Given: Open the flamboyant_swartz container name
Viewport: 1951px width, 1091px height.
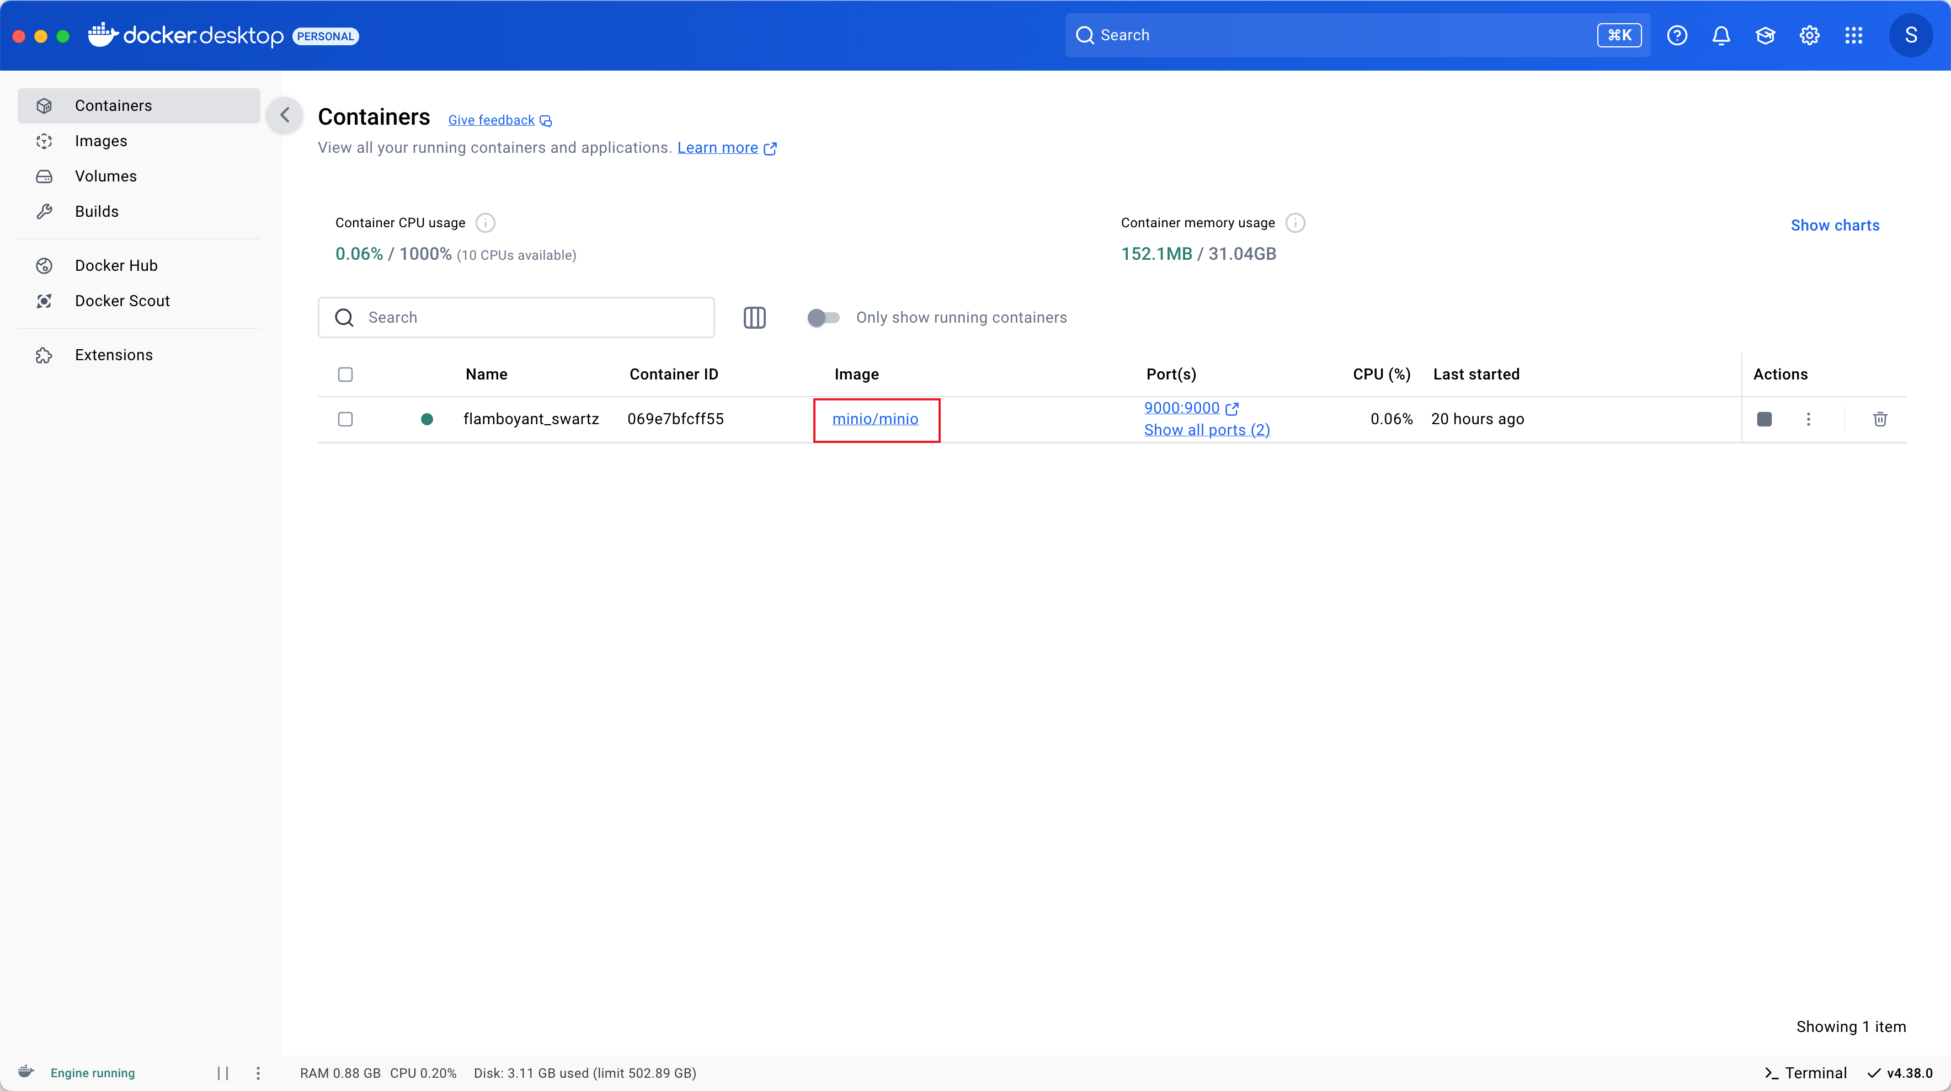Looking at the screenshot, I should [x=531, y=419].
